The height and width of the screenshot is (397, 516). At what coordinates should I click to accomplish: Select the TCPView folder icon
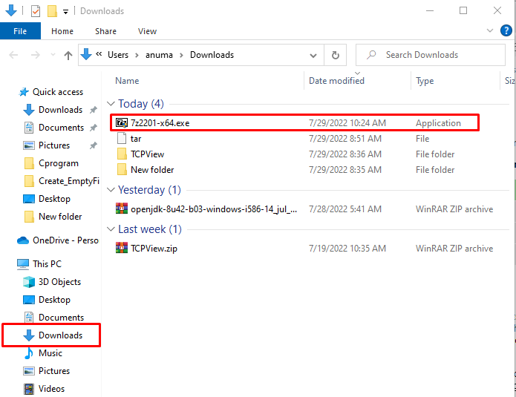click(x=122, y=154)
